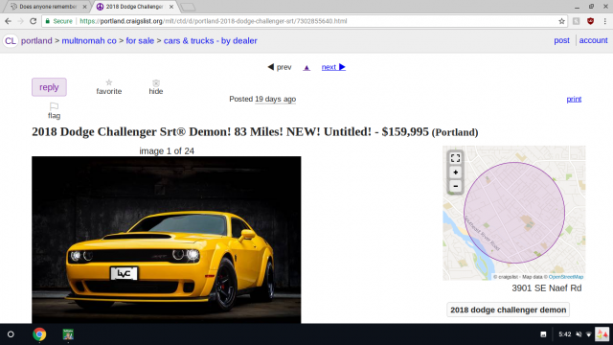Toggle fullscreen map view

coord(456,158)
